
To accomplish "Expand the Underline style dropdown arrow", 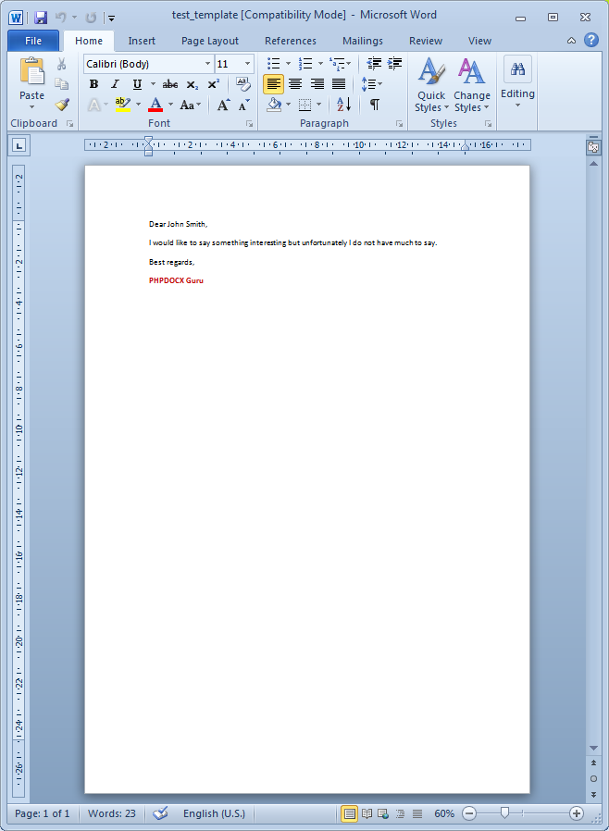I will click(x=154, y=84).
